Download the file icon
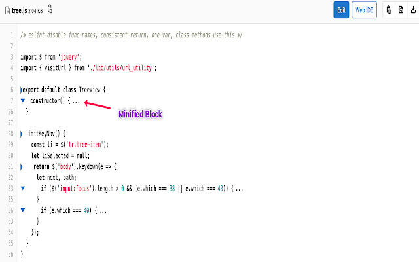 [x=413, y=10]
